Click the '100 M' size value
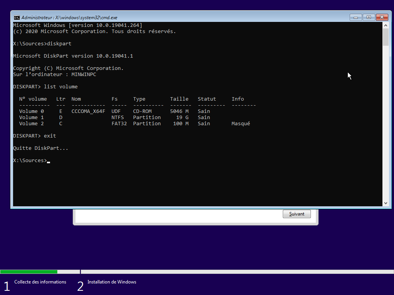The width and height of the screenshot is (394, 295). (181, 123)
